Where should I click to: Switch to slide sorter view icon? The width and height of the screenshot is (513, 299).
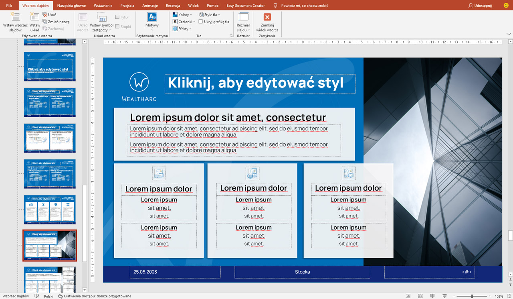(x=420, y=296)
